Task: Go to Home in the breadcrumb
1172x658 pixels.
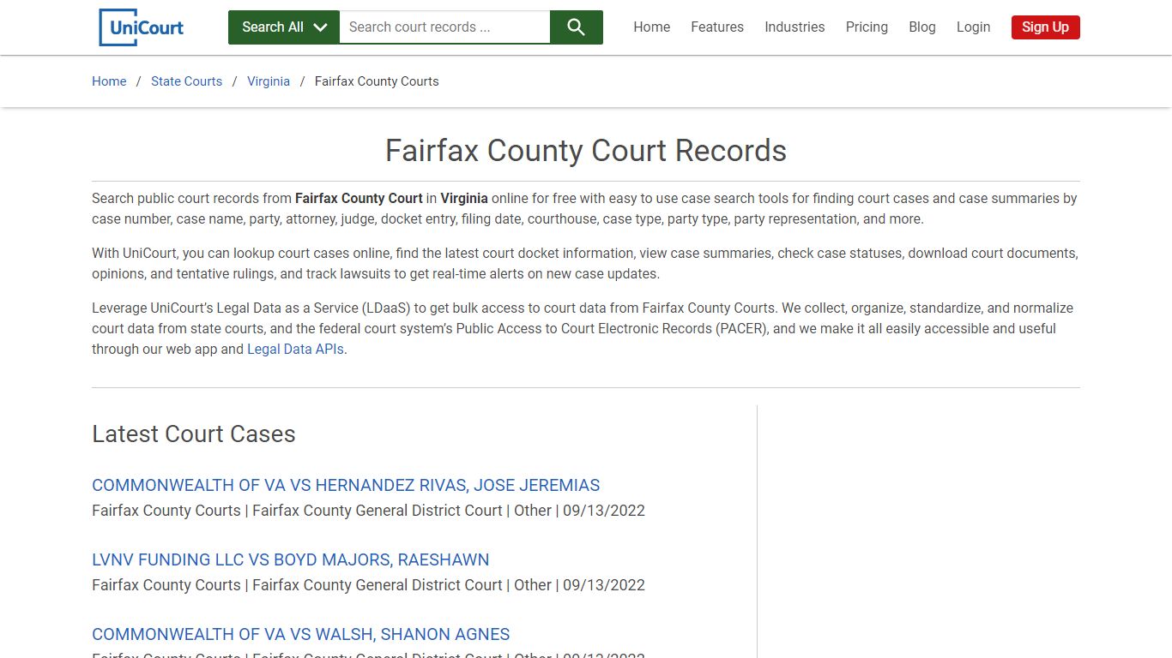Action: (109, 81)
